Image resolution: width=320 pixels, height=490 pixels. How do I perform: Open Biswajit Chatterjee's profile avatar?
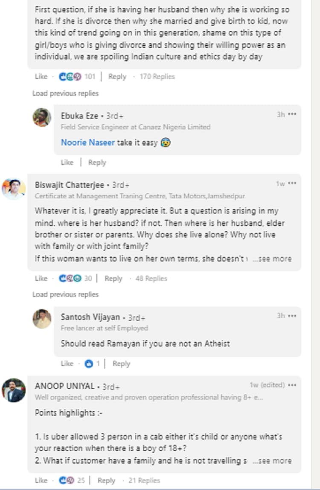tap(13, 189)
